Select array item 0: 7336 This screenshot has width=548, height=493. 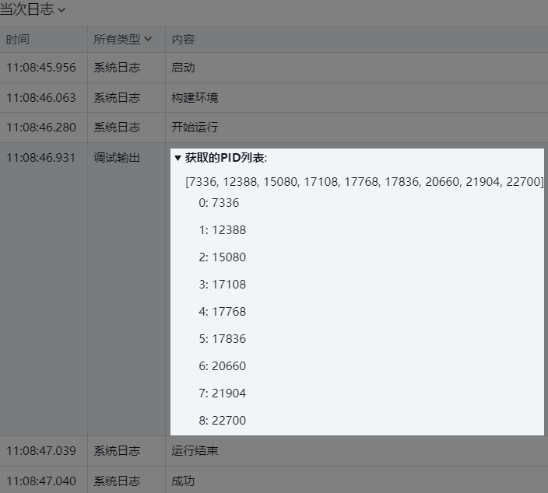pos(219,203)
